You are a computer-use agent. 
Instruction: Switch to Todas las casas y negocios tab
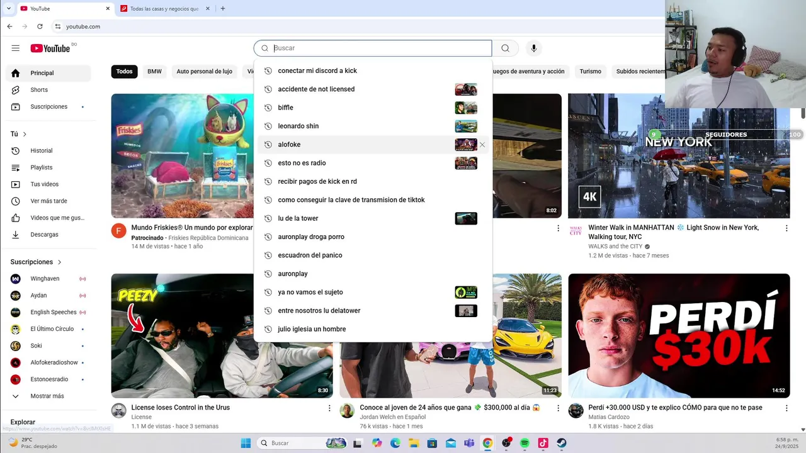[164, 9]
